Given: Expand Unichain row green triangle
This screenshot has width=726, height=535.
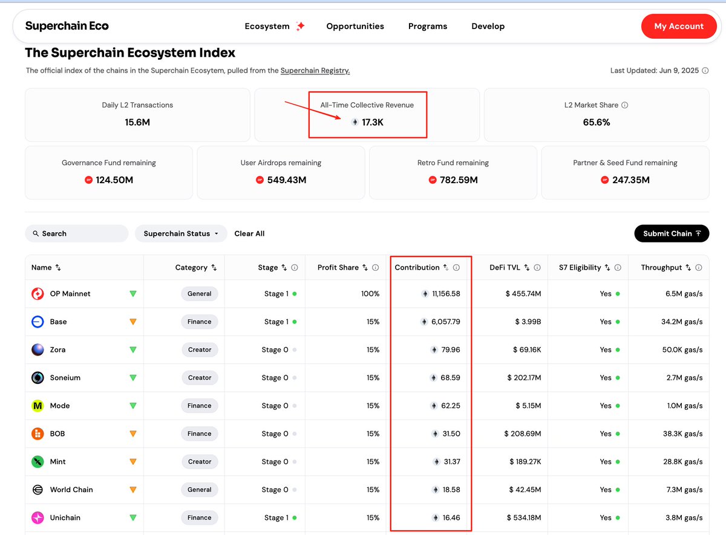Looking at the screenshot, I should (133, 517).
